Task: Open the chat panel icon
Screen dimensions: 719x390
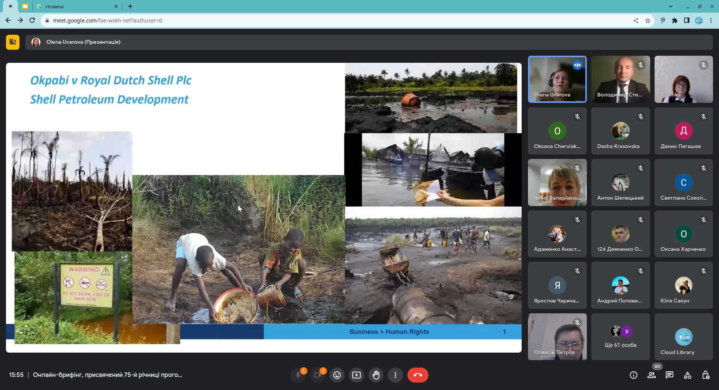Action: [x=670, y=375]
